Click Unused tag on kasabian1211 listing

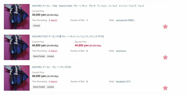coord(50,87)
